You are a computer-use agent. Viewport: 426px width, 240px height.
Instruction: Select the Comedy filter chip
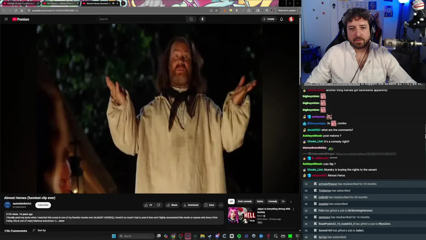[x=273, y=201]
